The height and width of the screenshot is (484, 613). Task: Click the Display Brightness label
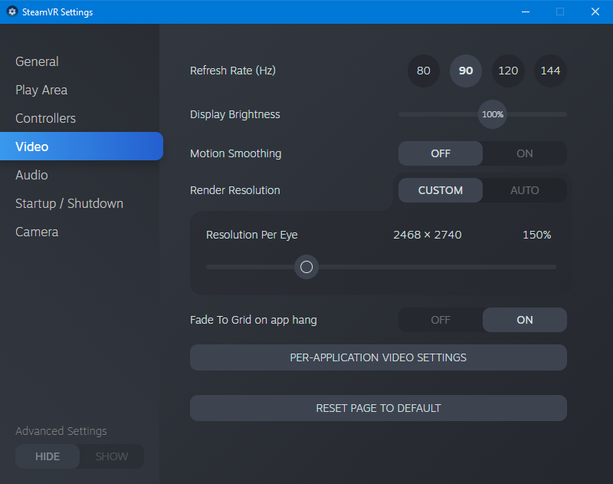click(x=235, y=114)
